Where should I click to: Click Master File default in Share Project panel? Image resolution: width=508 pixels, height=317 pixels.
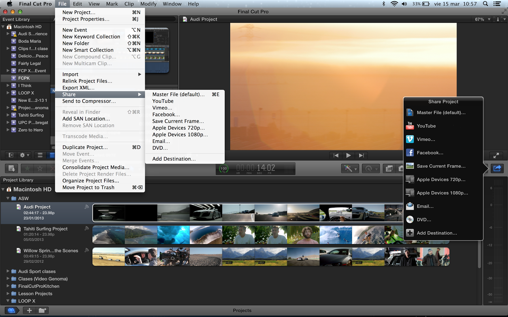(441, 113)
